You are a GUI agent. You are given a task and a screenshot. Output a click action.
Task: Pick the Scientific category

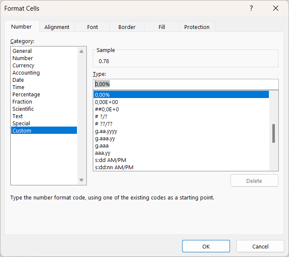23,109
